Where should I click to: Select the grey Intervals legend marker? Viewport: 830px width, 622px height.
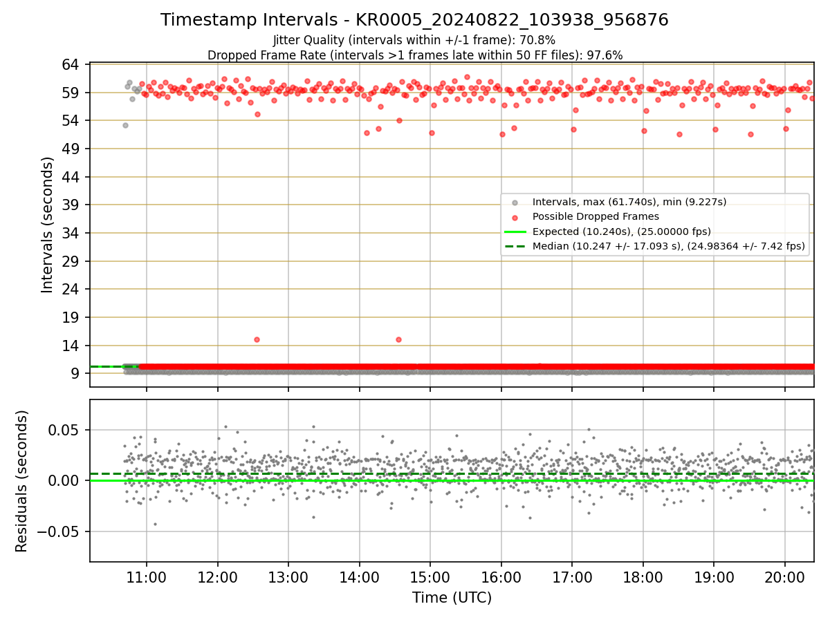point(515,202)
